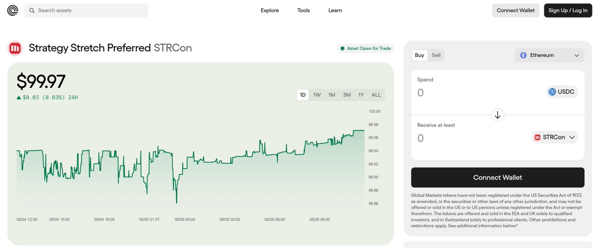600x248 pixels.
Task: Click the STRCon token icon
Action: pyautogui.click(x=537, y=137)
